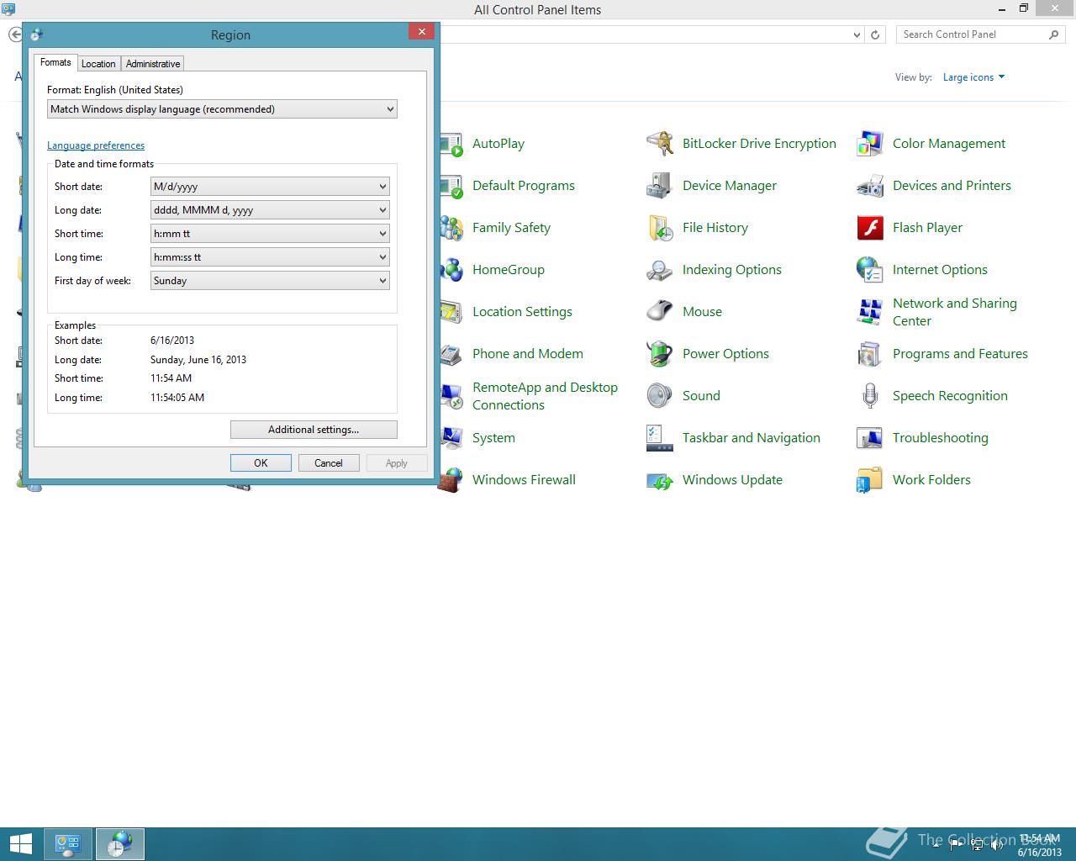Open the AutoPlay link
Viewport: 1076px width, 861px height.
pyautogui.click(x=498, y=144)
